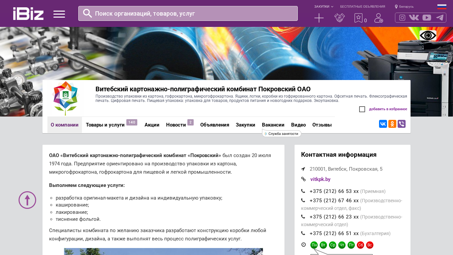Image resolution: width=453 pixels, height=255 pixels.
Task: Check the 'добавить в избранное' checkbox
Action: click(x=362, y=109)
